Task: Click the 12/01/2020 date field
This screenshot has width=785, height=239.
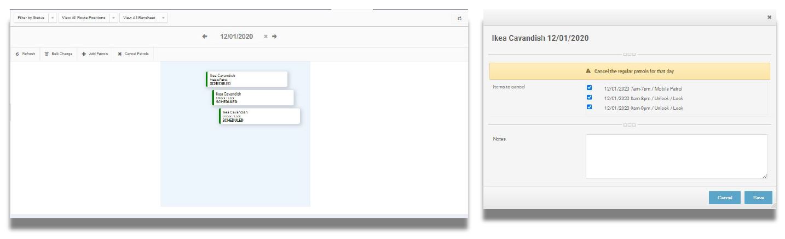Action: 236,37
